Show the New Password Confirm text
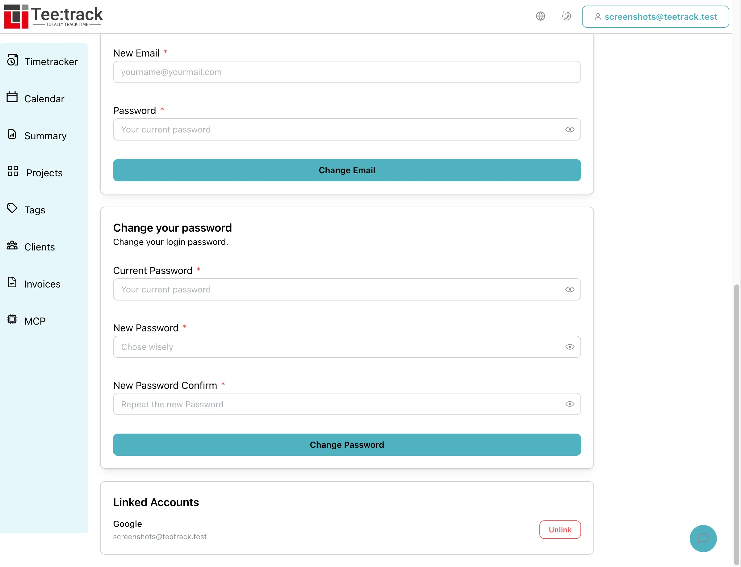The width and height of the screenshot is (741, 567). [569, 404]
